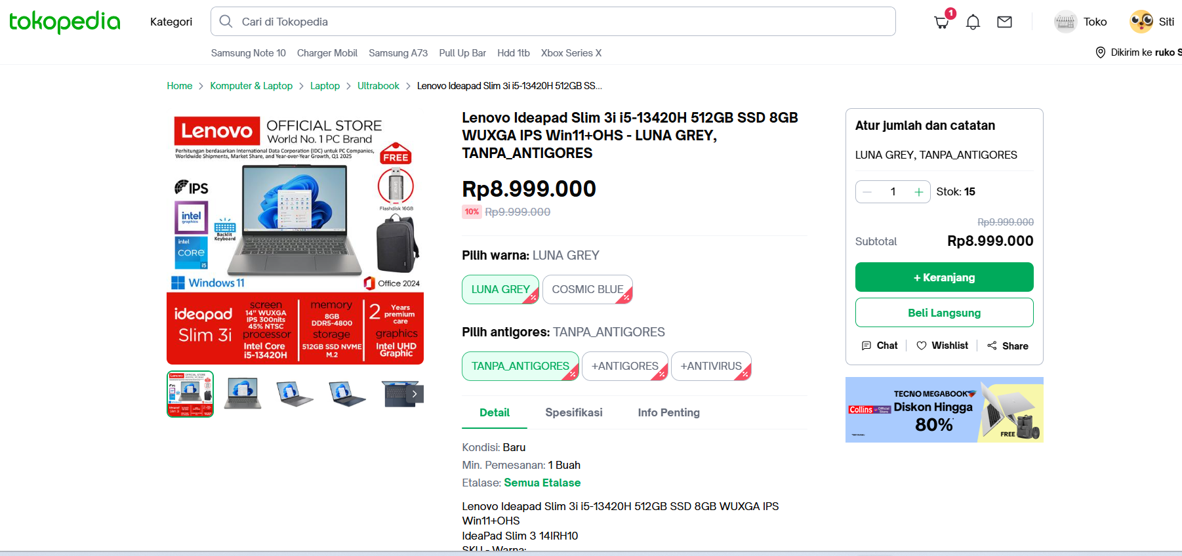Add item to Wishlist heart
The height and width of the screenshot is (556, 1182).
coord(942,346)
